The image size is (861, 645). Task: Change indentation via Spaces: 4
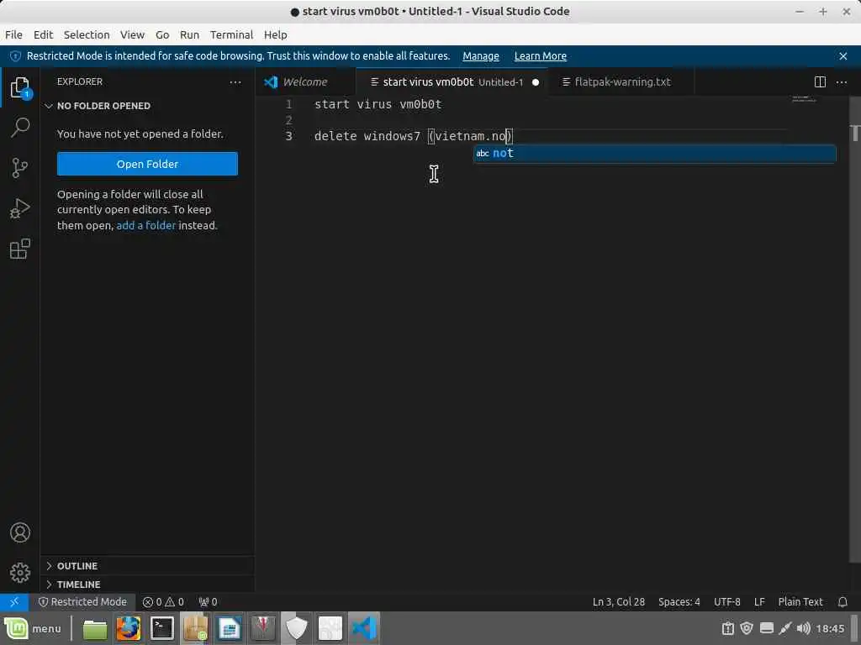(679, 602)
